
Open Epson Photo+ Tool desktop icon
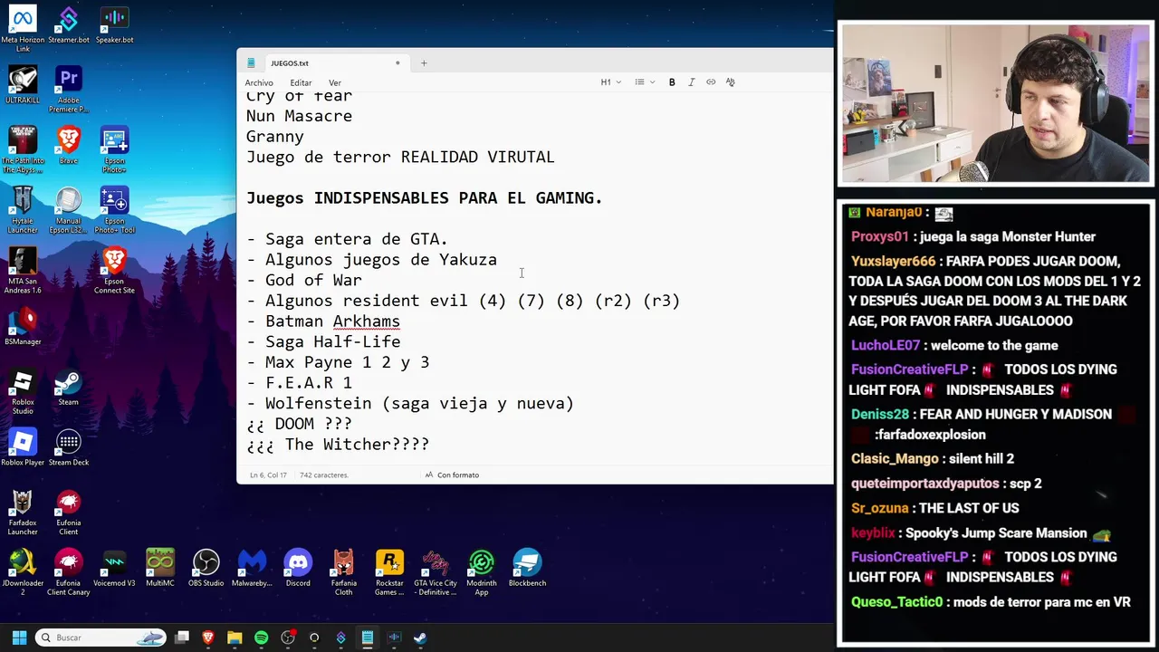tap(114, 210)
